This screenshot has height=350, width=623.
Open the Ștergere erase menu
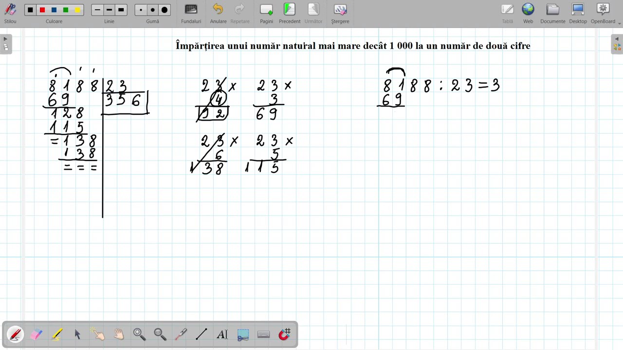(x=340, y=13)
